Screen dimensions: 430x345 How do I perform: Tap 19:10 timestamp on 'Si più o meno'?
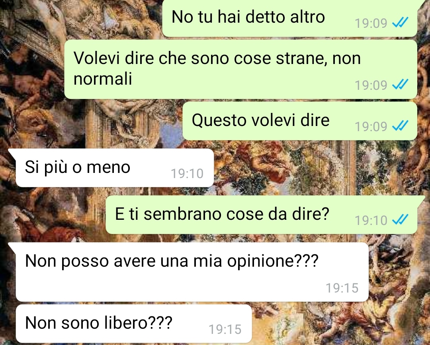(x=187, y=173)
